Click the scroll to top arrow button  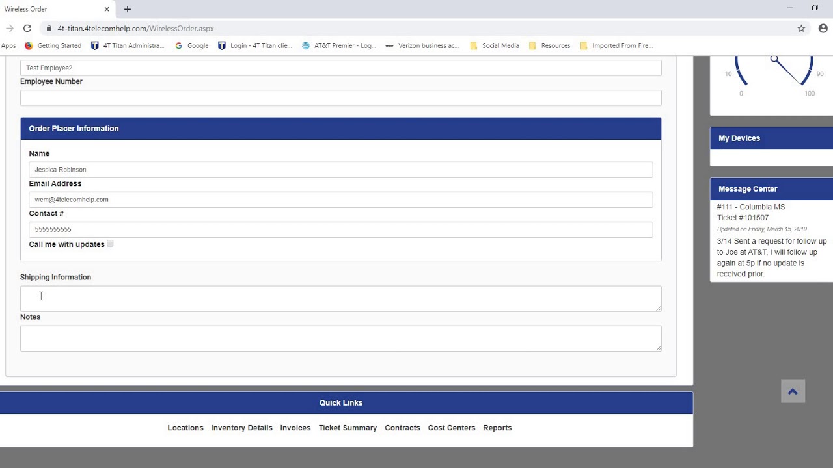pyautogui.click(x=793, y=391)
